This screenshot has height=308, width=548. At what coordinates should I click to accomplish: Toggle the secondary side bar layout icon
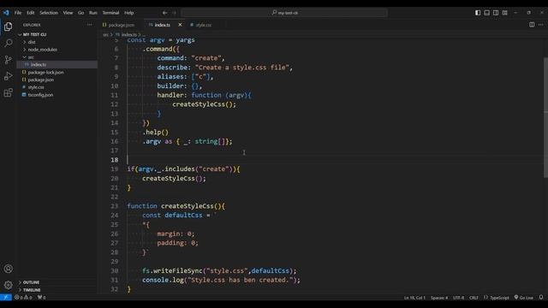point(496,13)
